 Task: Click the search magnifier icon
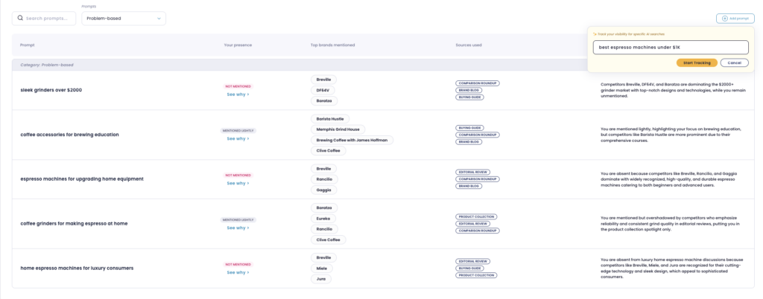pyautogui.click(x=20, y=19)
